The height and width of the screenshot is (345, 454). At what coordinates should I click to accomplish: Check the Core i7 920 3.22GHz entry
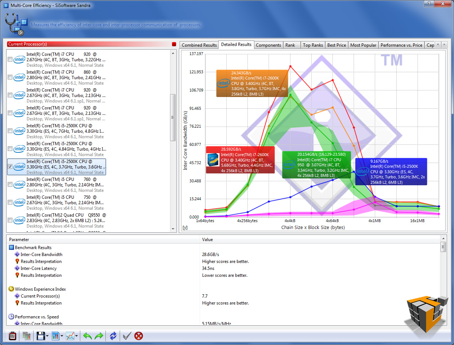(x=10, y=59)
